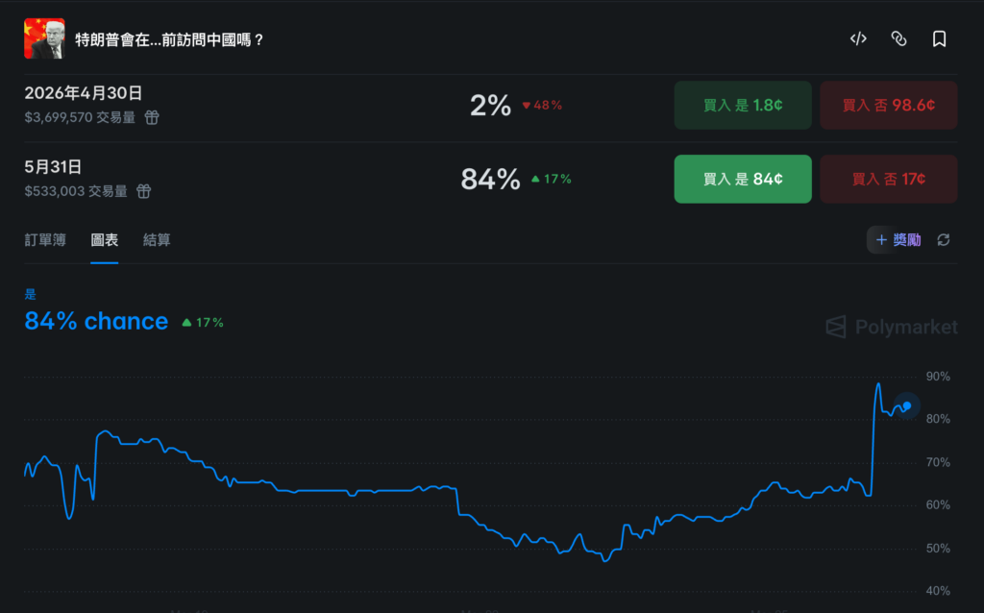Click the market title 特朗普會在...前訪問中國嗎？
Viewport: 984px width, 613px height.
[x=170, y=39]
